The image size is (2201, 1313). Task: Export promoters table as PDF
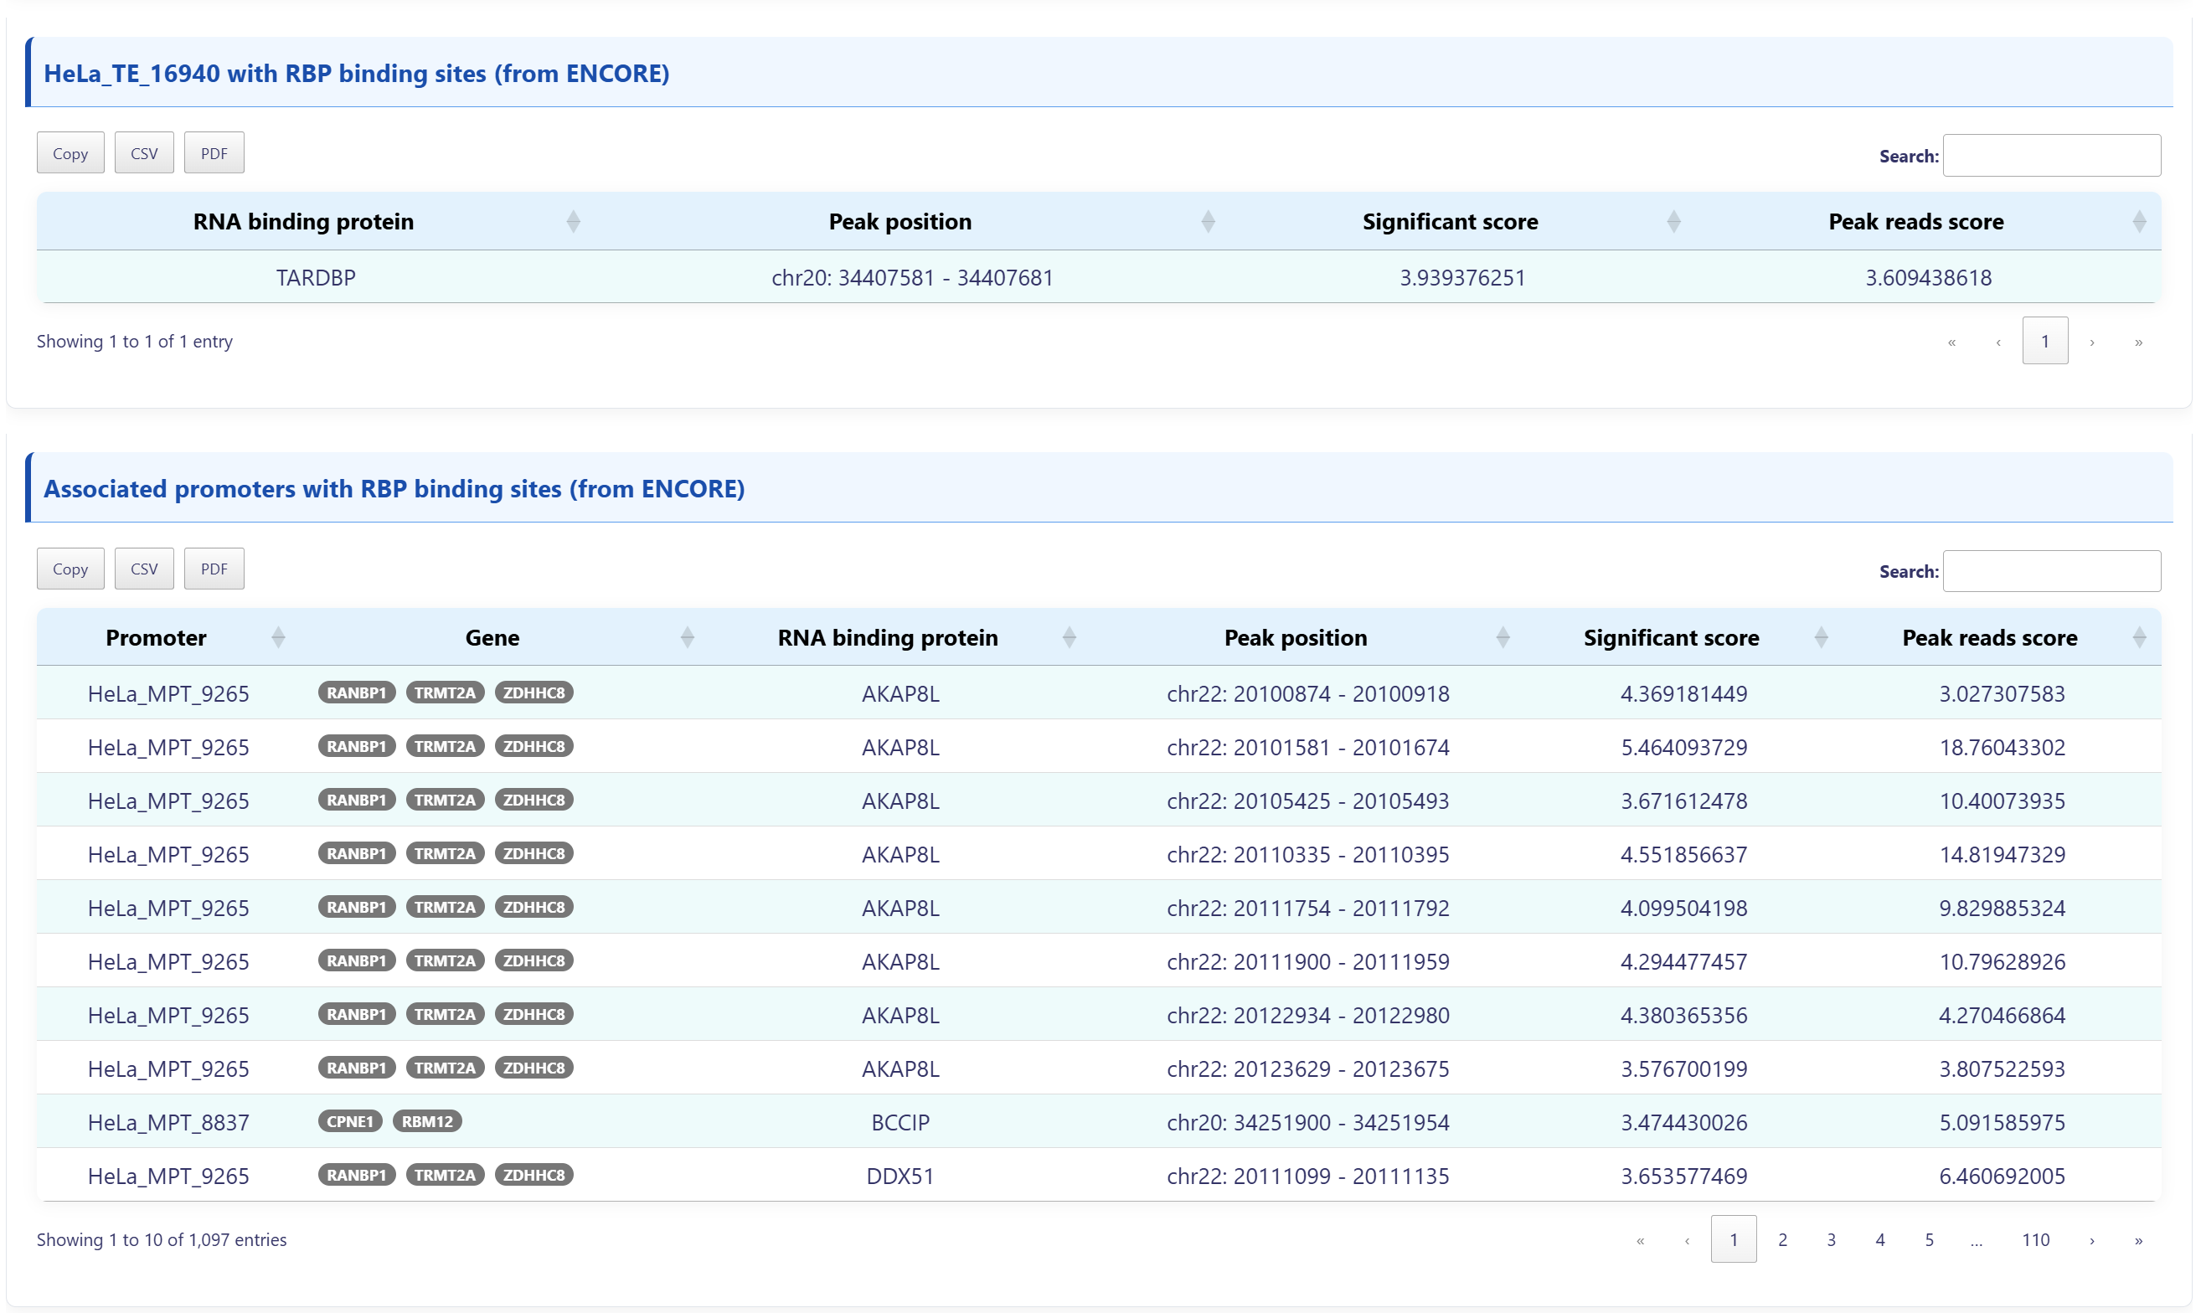(214, 569)
